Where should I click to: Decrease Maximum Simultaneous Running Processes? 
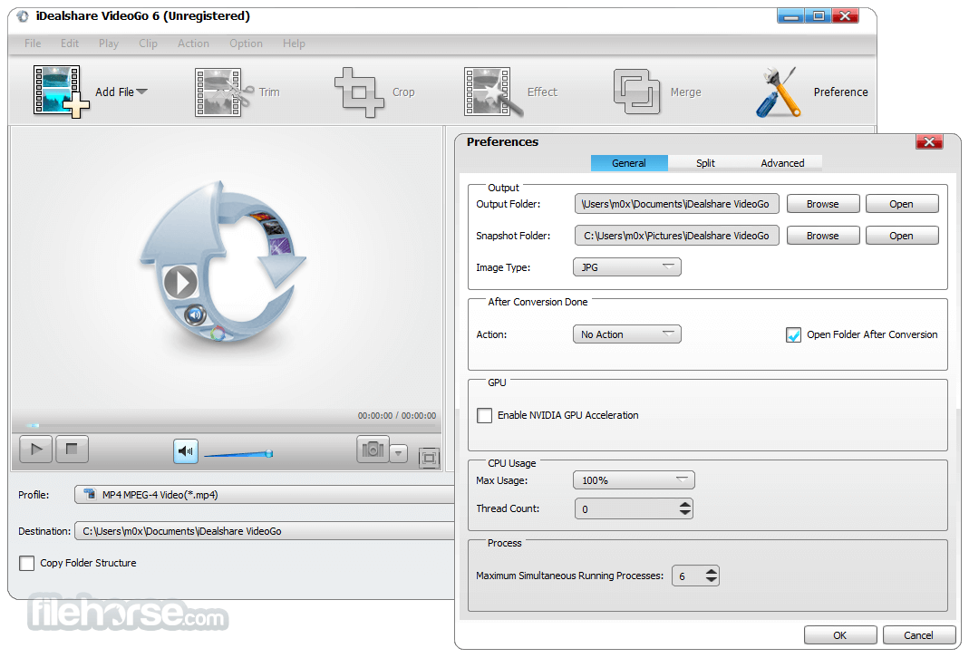(x=712, y=579)
